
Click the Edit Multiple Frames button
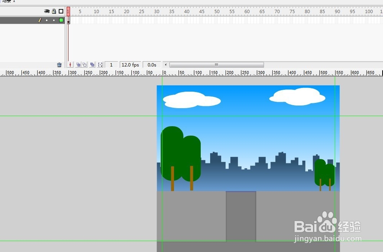coord(92,65)
